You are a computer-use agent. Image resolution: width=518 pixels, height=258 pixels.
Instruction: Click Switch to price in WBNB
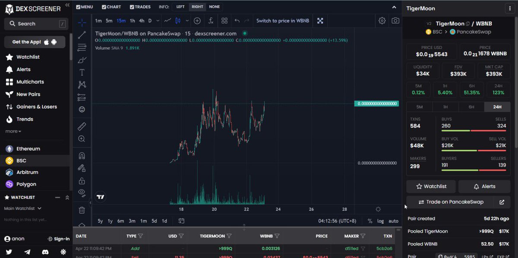pos(283,21)
